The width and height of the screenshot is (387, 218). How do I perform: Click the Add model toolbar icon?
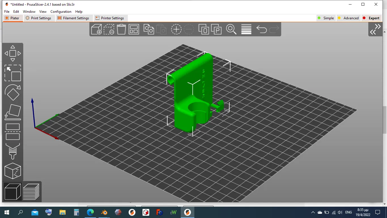coord(97,29)
